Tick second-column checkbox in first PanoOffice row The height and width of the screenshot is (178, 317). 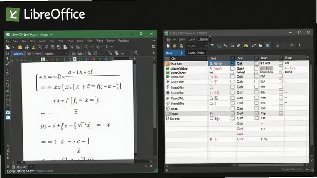pyautogui.click(x=232, y=76)
